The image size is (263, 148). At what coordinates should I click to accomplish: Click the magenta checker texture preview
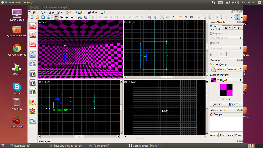pyautogui.click(x=226, y=90)
